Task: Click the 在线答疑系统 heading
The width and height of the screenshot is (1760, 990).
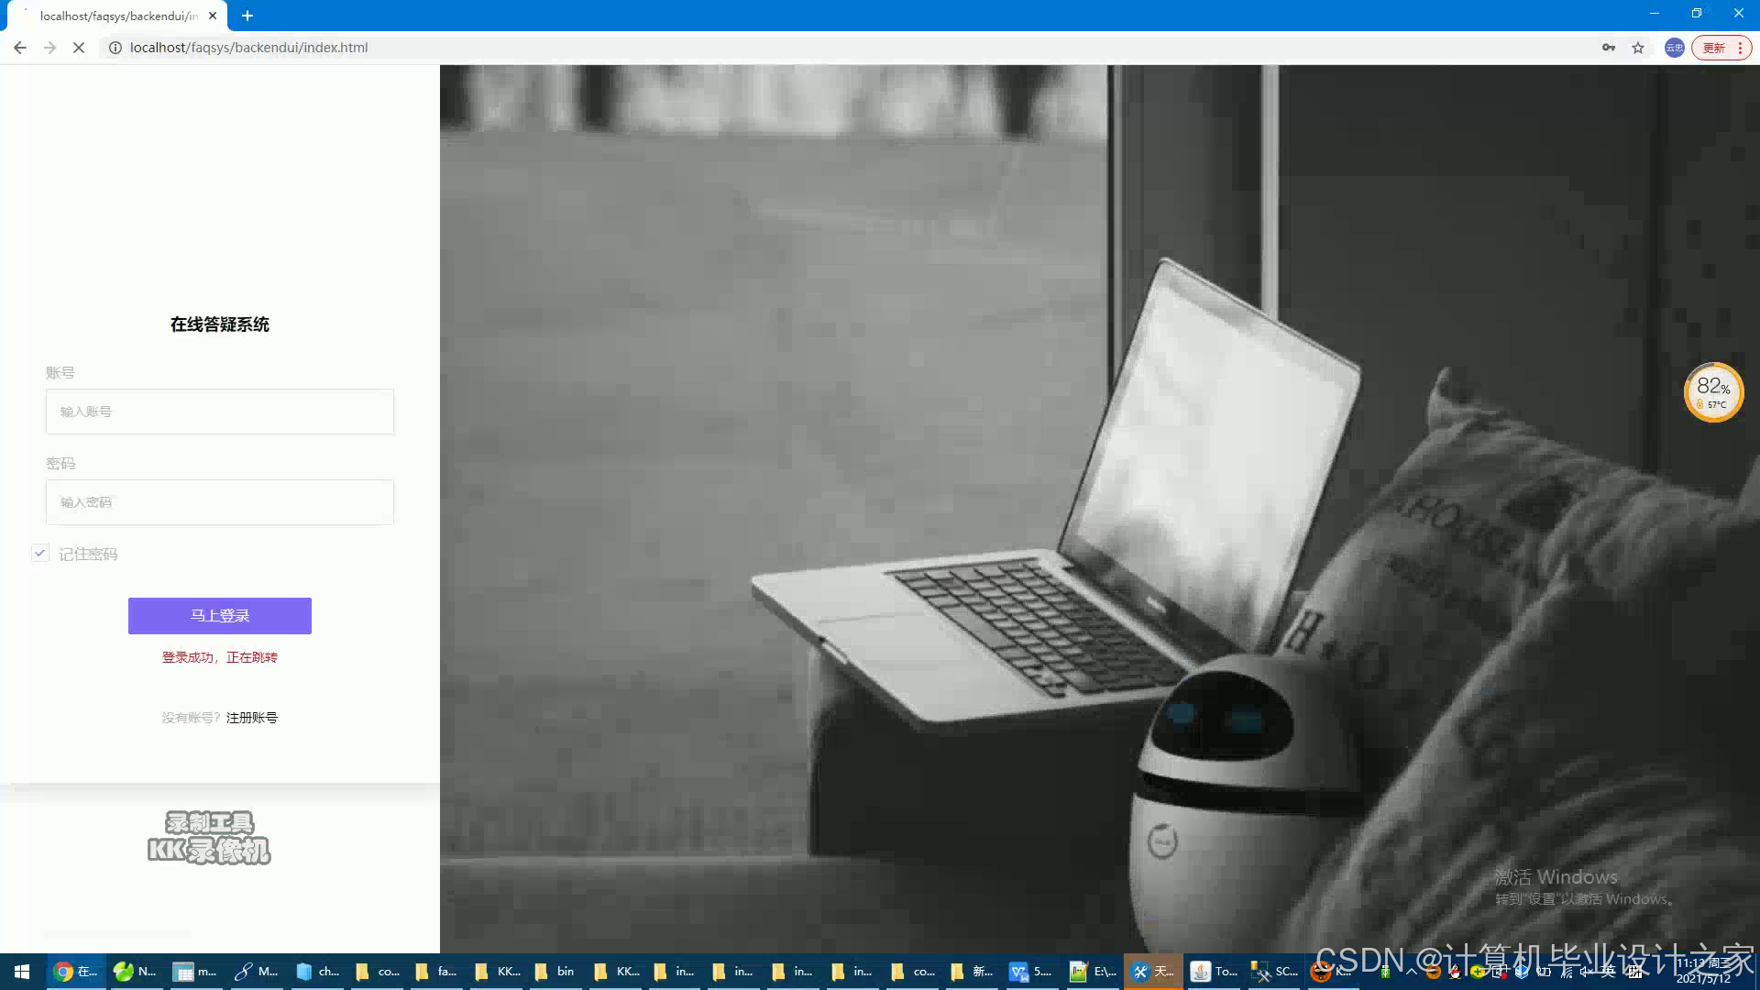Action: [220, 324]
